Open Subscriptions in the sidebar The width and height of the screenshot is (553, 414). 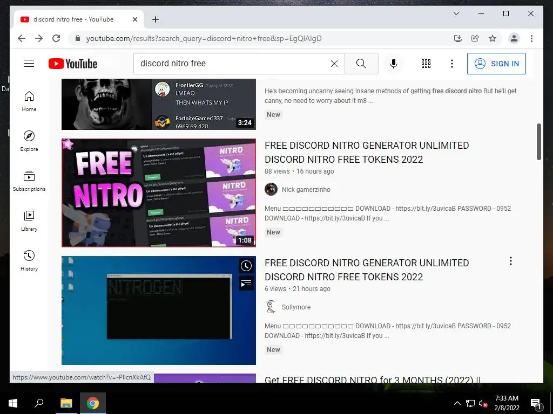(x=29, y=181)
